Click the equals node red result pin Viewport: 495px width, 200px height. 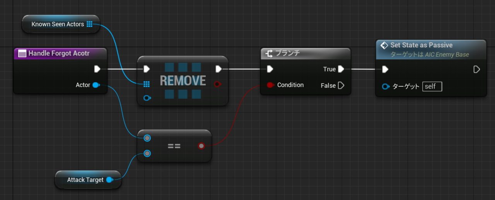201,146
